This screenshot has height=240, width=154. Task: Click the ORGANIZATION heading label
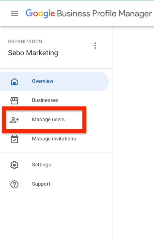pyautogui.click(x=25, y=42)
